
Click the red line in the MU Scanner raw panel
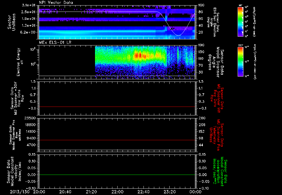pyautogui.click(x=117, y=107)
